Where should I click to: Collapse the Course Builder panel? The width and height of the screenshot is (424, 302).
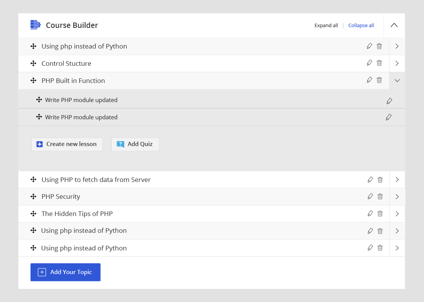(394, 25)
